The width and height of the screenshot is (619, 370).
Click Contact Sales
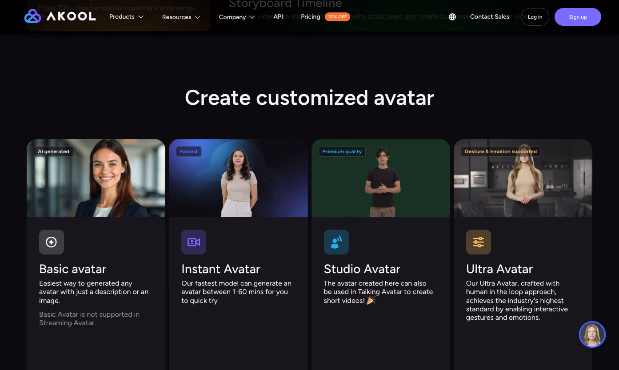click(x=490, y=16)
